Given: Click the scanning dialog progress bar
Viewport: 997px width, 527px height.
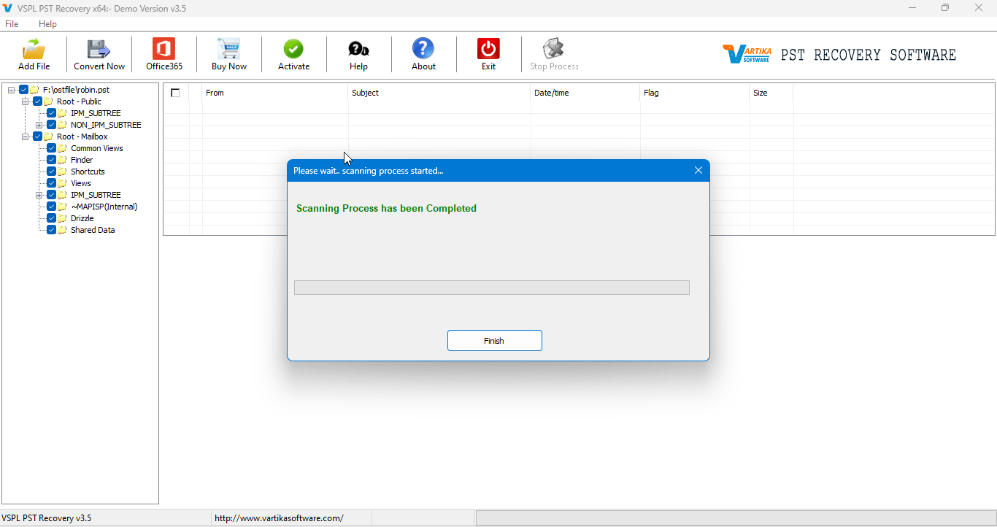Looking at the screenshot, I should [x=492, y=288].
